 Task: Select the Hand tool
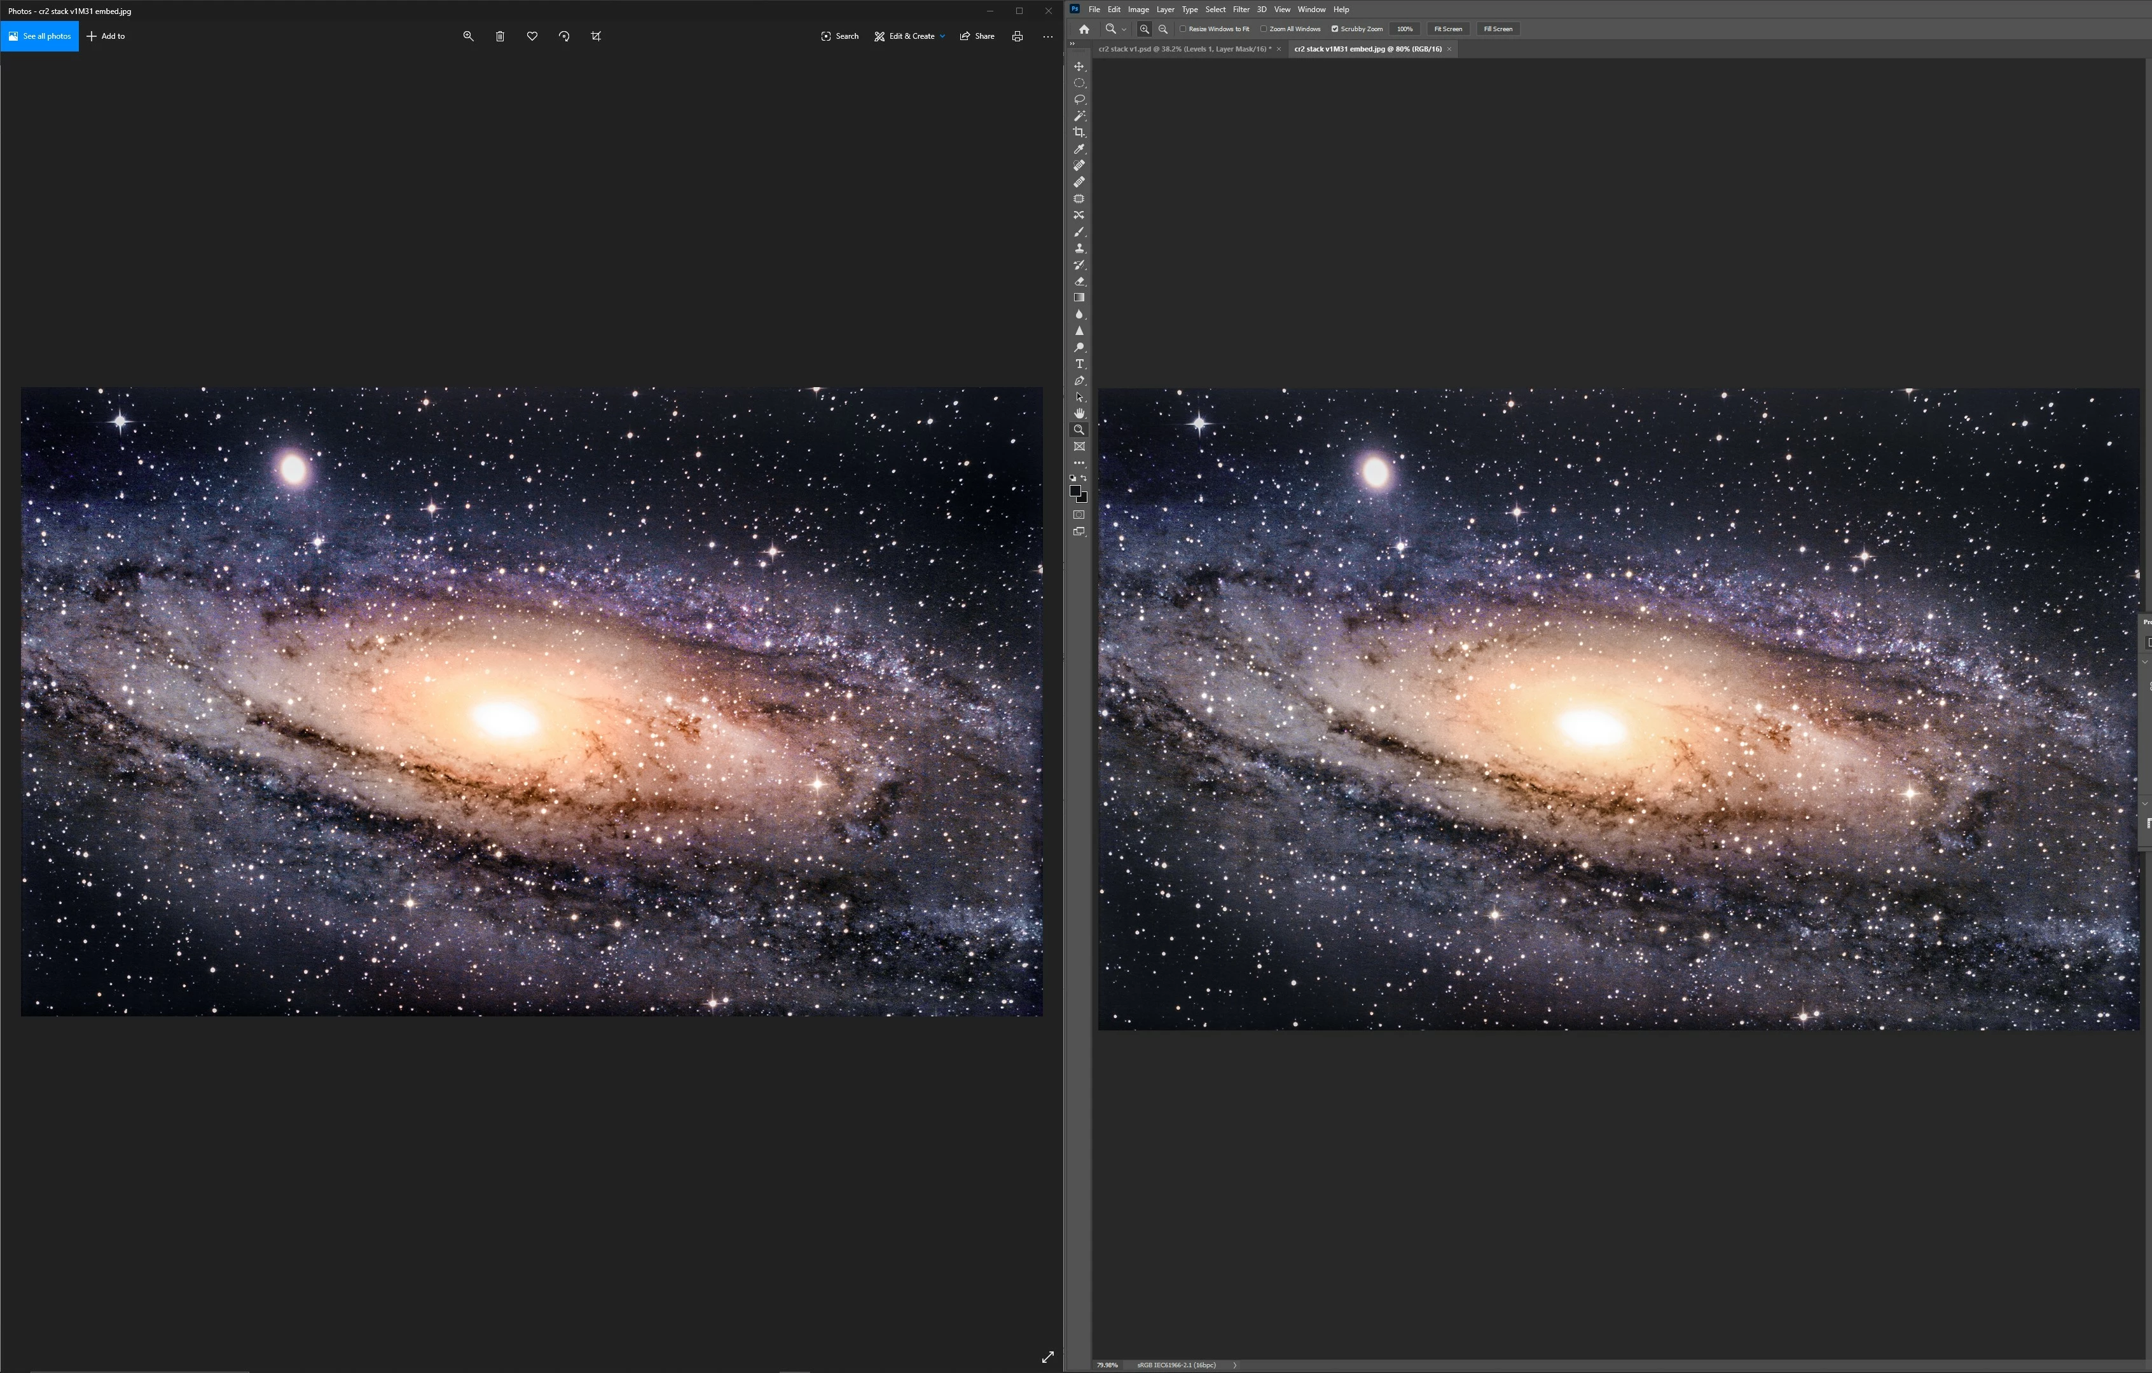1079,414
